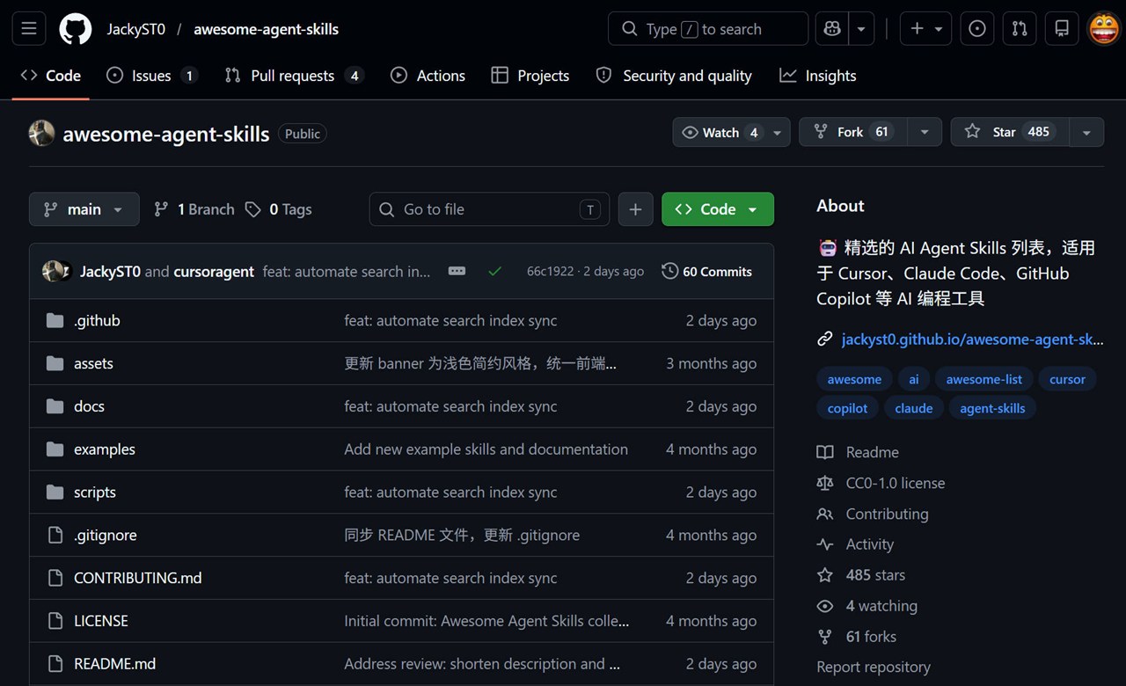The height and width of the screenshot is (686, 1126).
Task: Select the claude topic tag
Action: point(914,409)
